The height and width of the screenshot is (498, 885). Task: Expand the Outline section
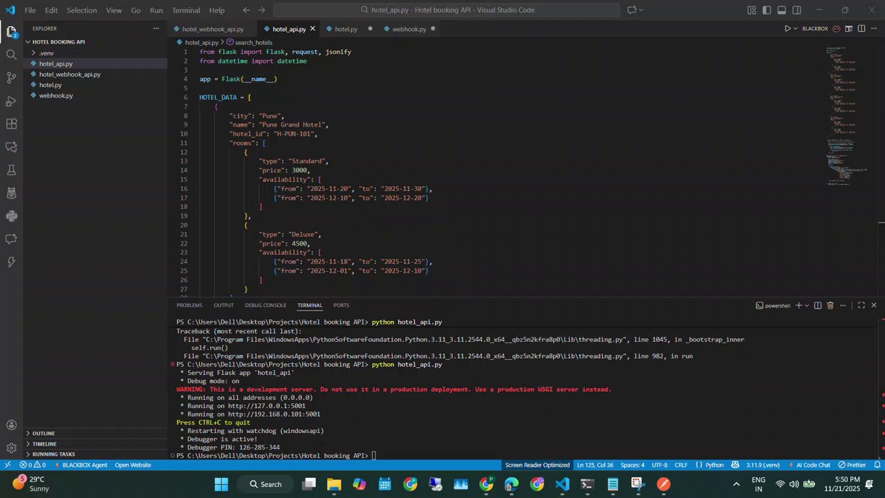pos(43,434)
